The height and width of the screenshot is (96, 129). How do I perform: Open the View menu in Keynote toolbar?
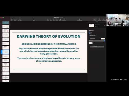12,20
